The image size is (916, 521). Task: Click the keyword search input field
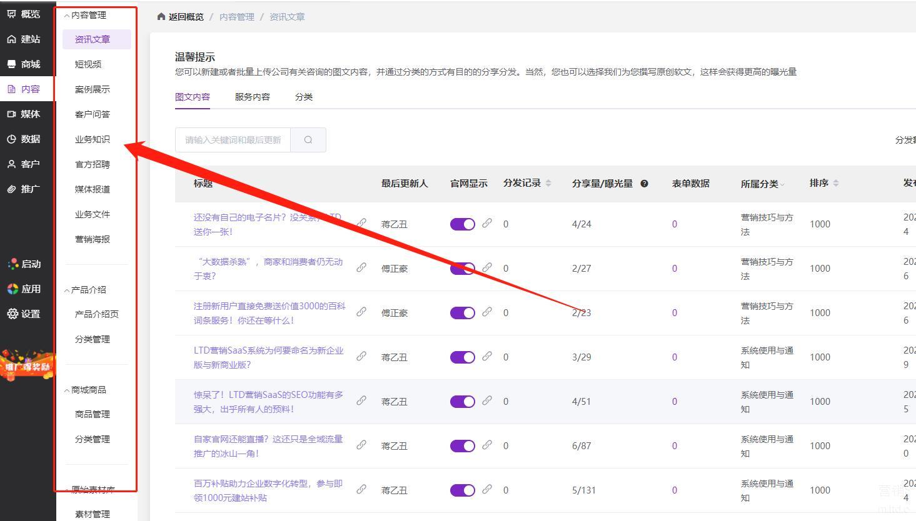coord(233,140)
